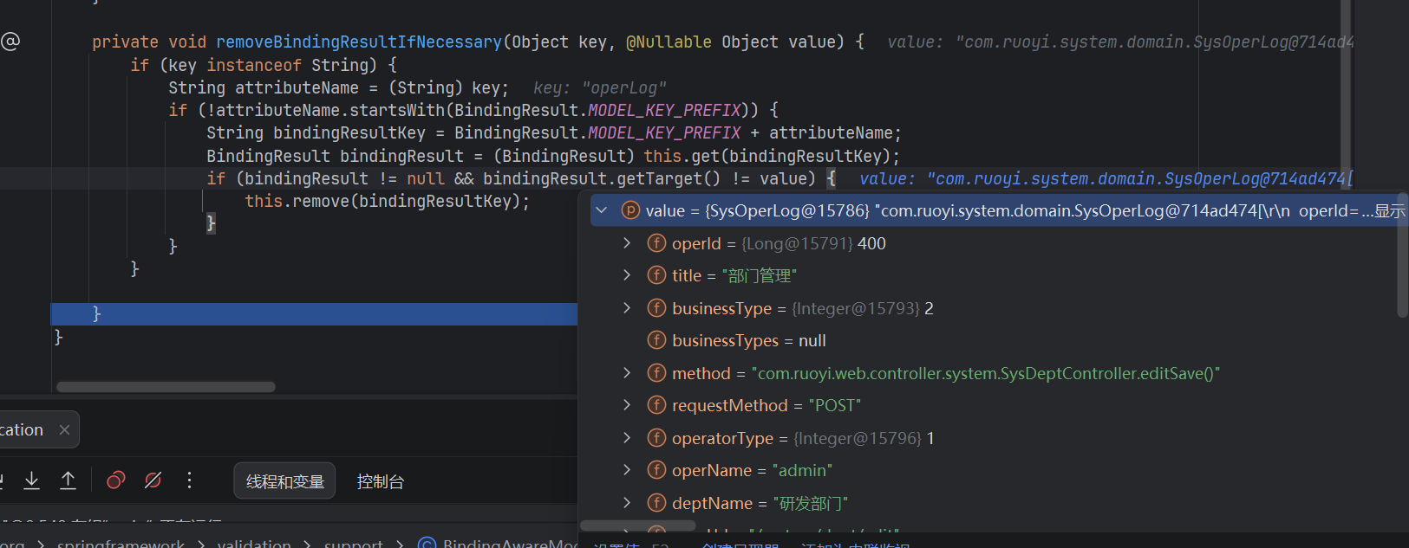The width and height of the screenshot is (1409, 548).
Task: Click field icon beside businessTypes = null
Action: coord(656,340)
